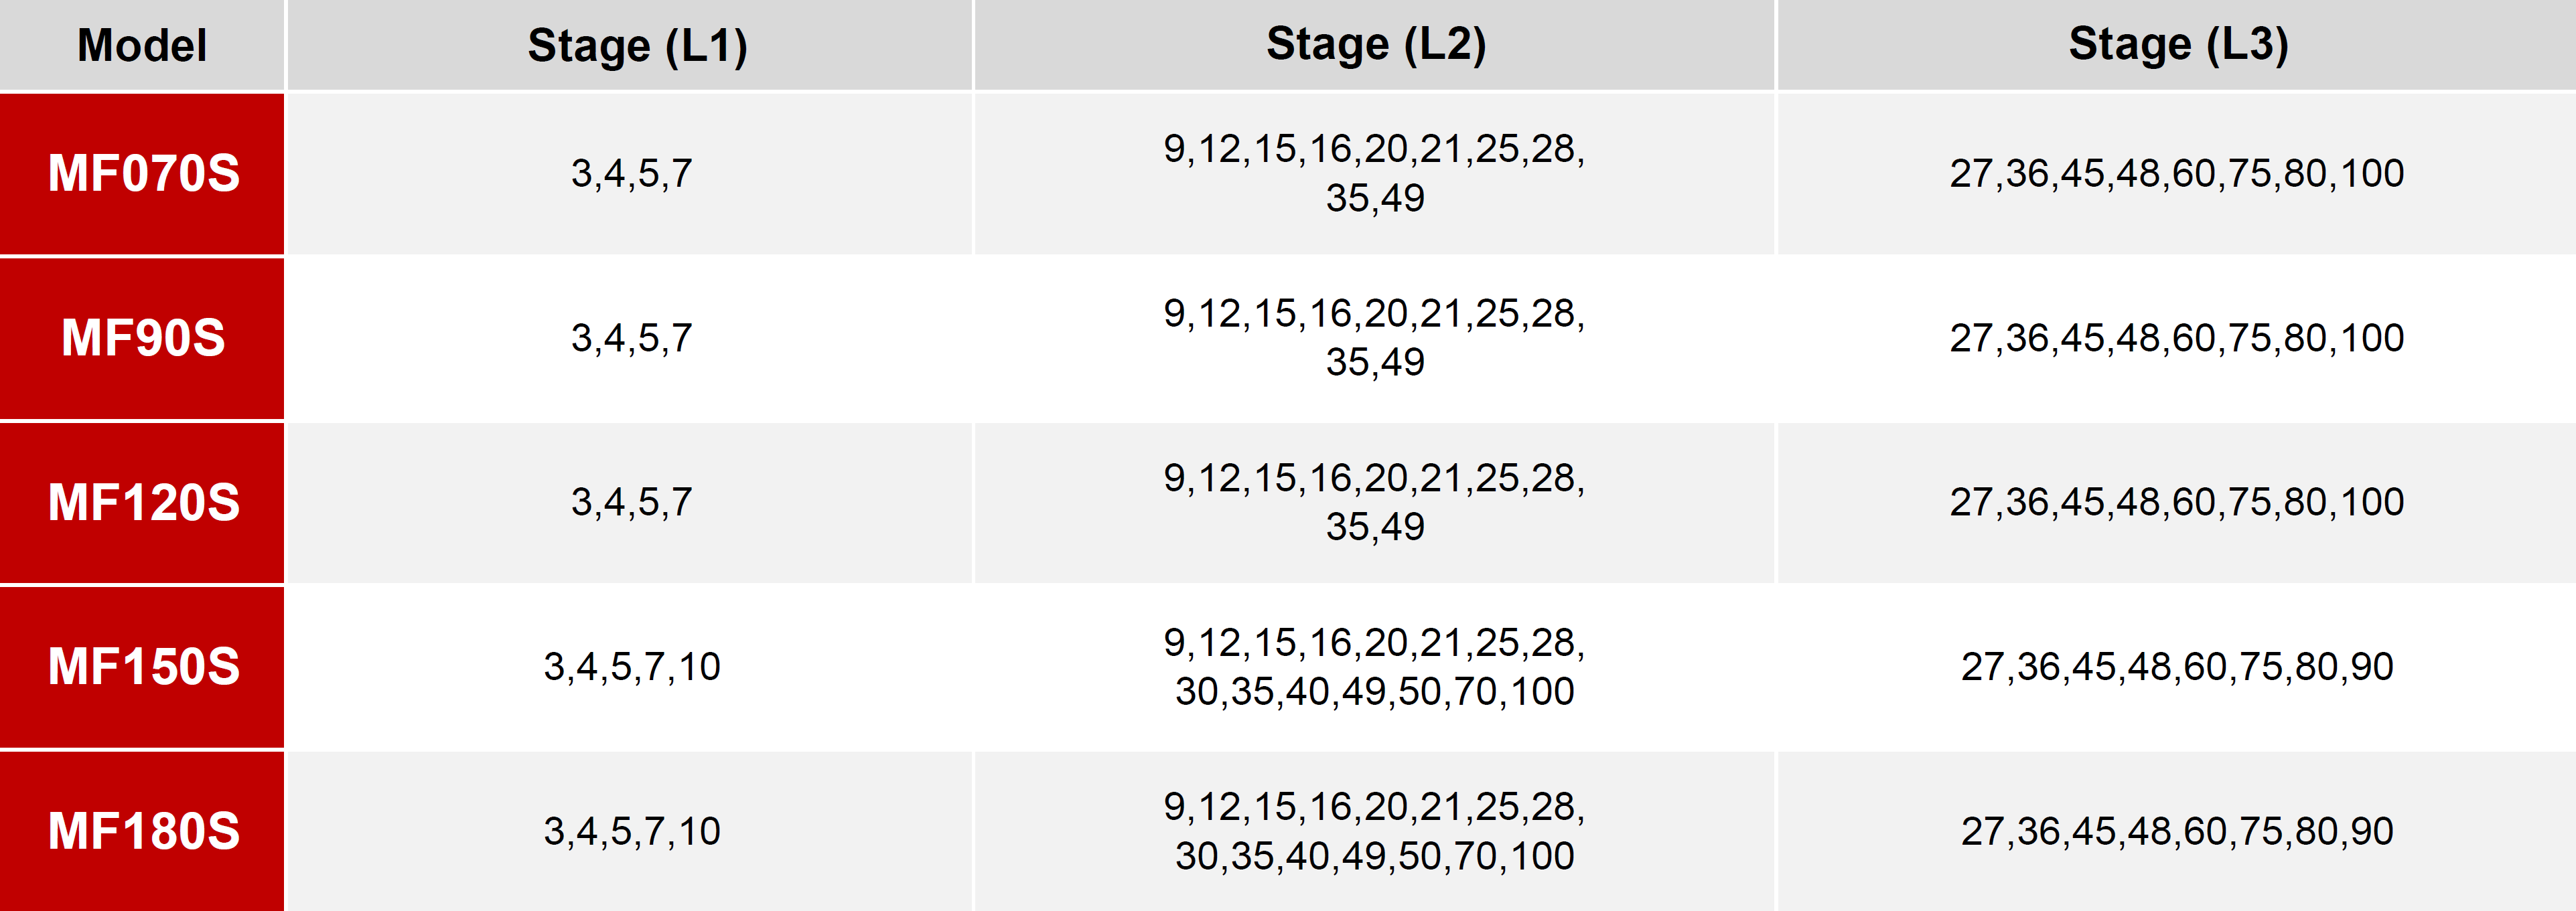
Task: Click MF180S Stage L3 cell ending in 90
Action: (2177, 831)
